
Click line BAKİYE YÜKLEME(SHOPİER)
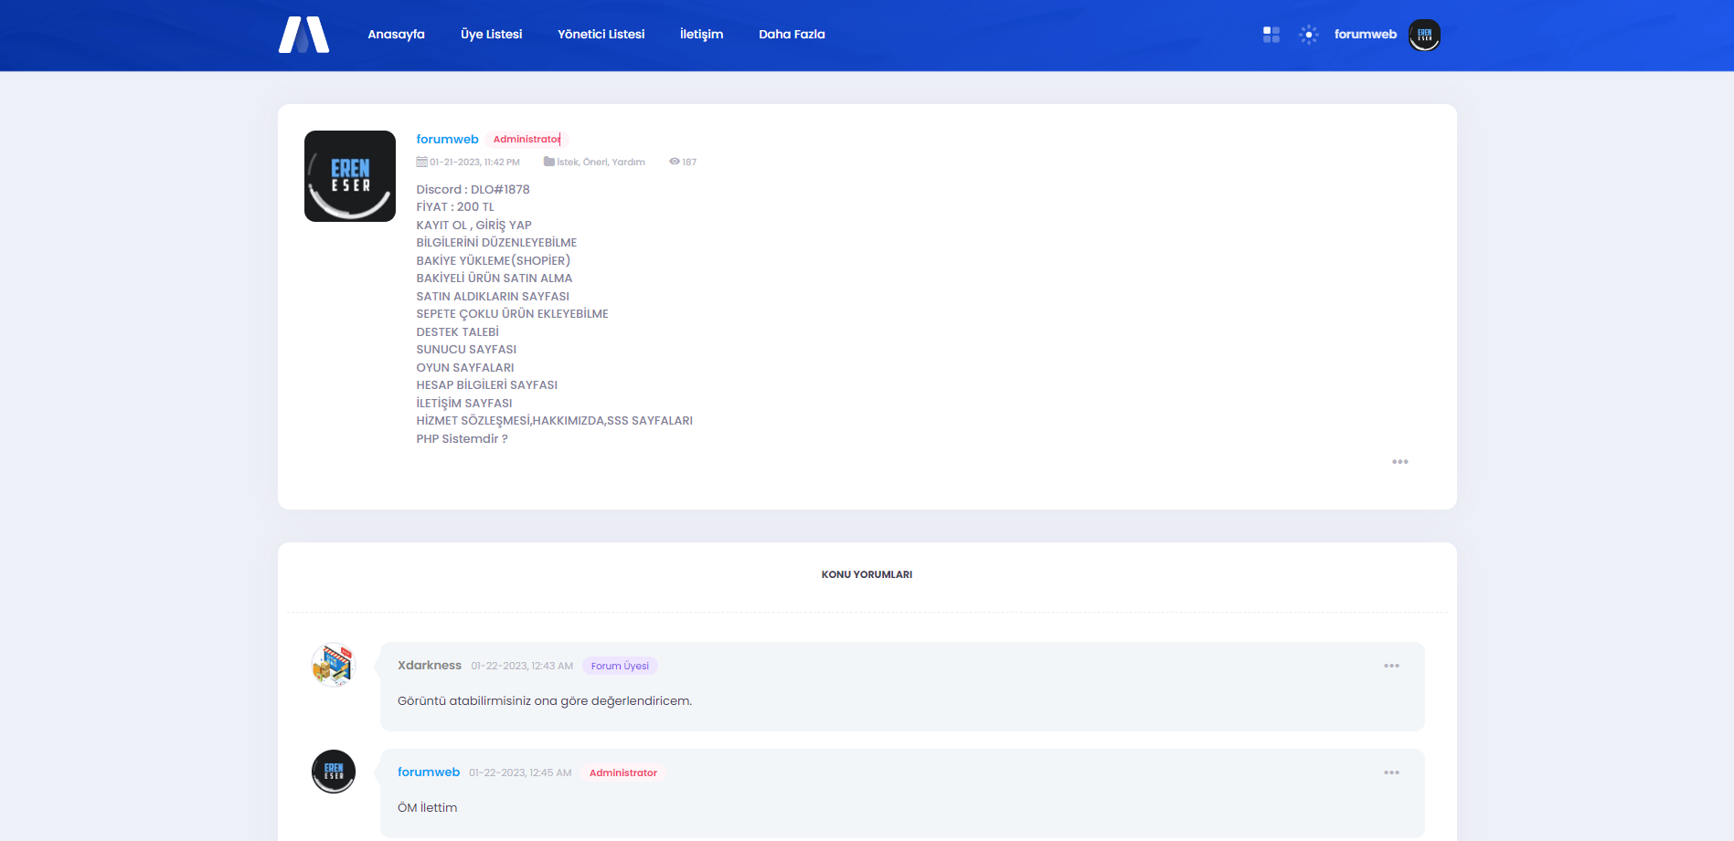[493, 261]
